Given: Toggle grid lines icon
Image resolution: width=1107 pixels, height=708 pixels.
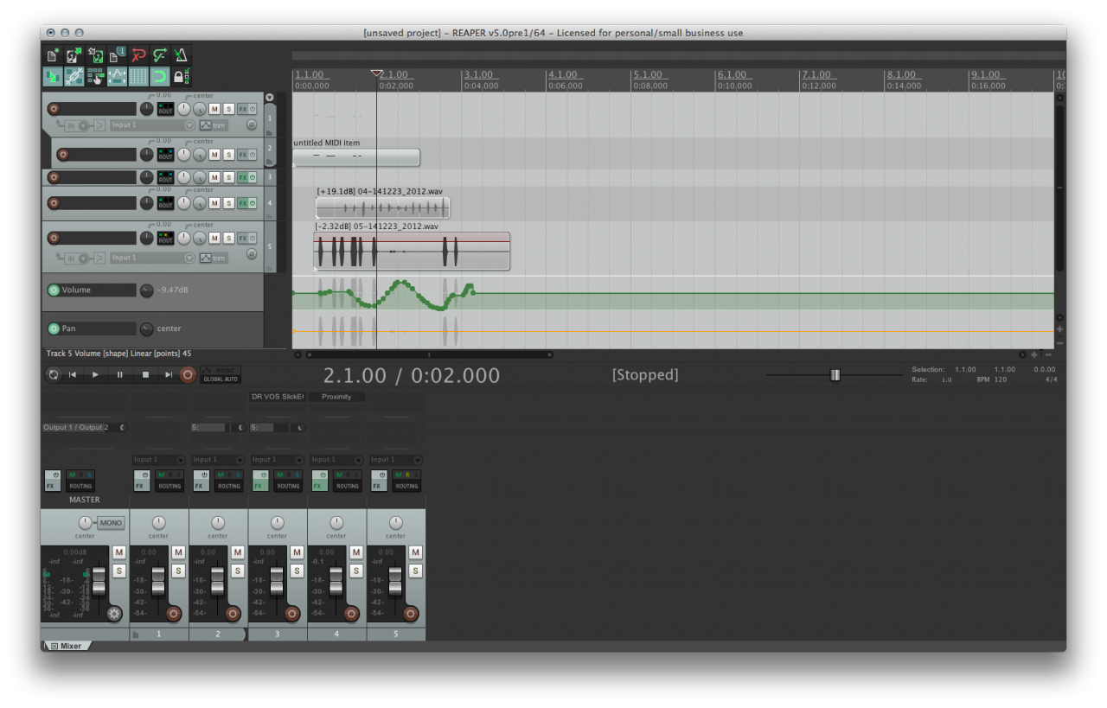Looking at the screenshot, I should (x=138, y=77).
